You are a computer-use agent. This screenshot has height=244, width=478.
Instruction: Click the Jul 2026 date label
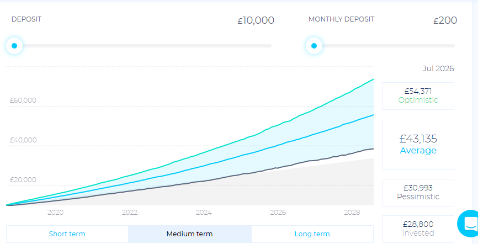pos(438,69)
